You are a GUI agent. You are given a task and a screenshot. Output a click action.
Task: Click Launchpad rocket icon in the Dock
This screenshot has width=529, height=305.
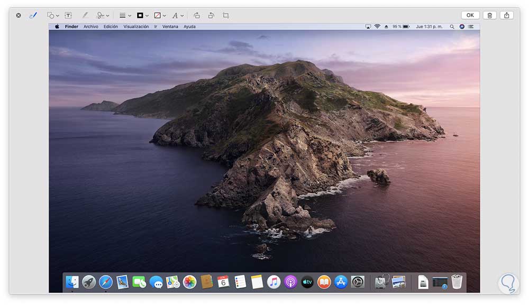coord(89,282)
